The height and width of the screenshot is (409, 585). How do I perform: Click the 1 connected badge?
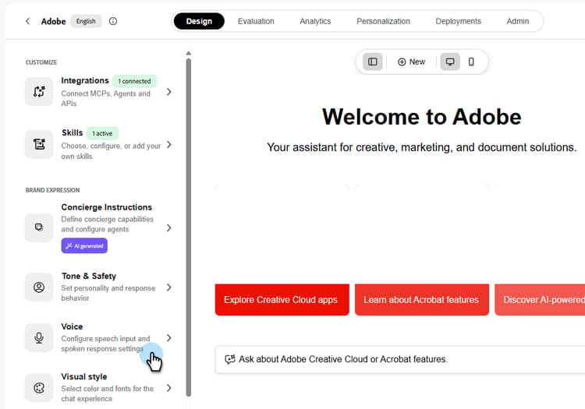[135, 81]
